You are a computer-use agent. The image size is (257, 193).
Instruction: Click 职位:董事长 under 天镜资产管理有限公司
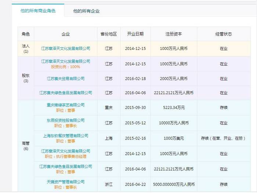66,187
